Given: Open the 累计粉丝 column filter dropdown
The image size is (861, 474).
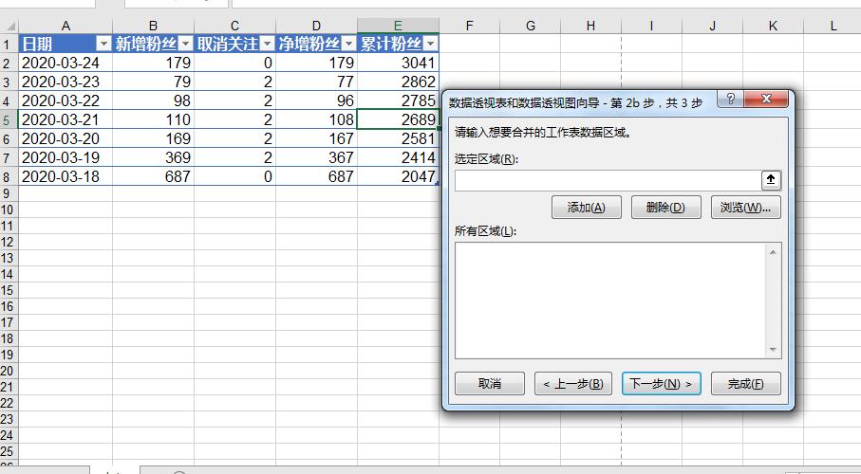Looking at the screenshot, I should [x=431, y=44].
